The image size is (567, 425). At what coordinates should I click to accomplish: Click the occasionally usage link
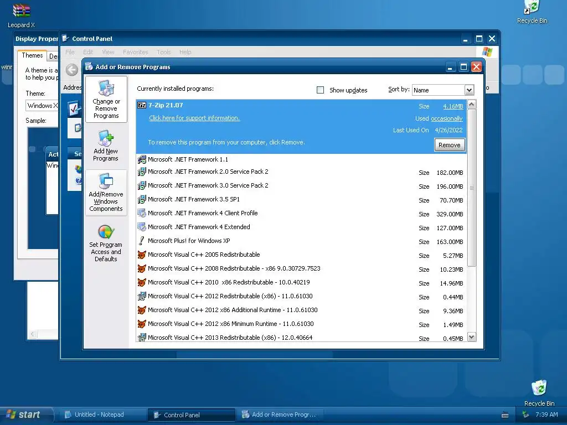coord(447,118)
